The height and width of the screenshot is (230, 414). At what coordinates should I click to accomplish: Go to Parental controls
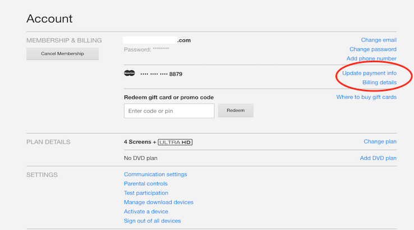click(x=145, y=183)
